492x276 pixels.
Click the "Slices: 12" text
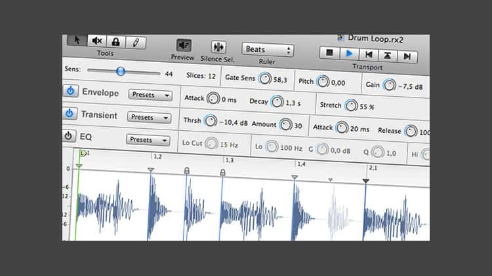click(201, 76)
